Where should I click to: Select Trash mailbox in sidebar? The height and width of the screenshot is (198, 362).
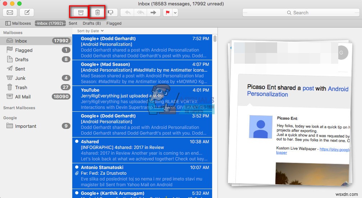tap(36, 87)
